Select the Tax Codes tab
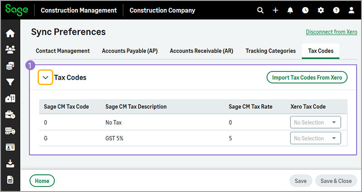 [321, 51]
